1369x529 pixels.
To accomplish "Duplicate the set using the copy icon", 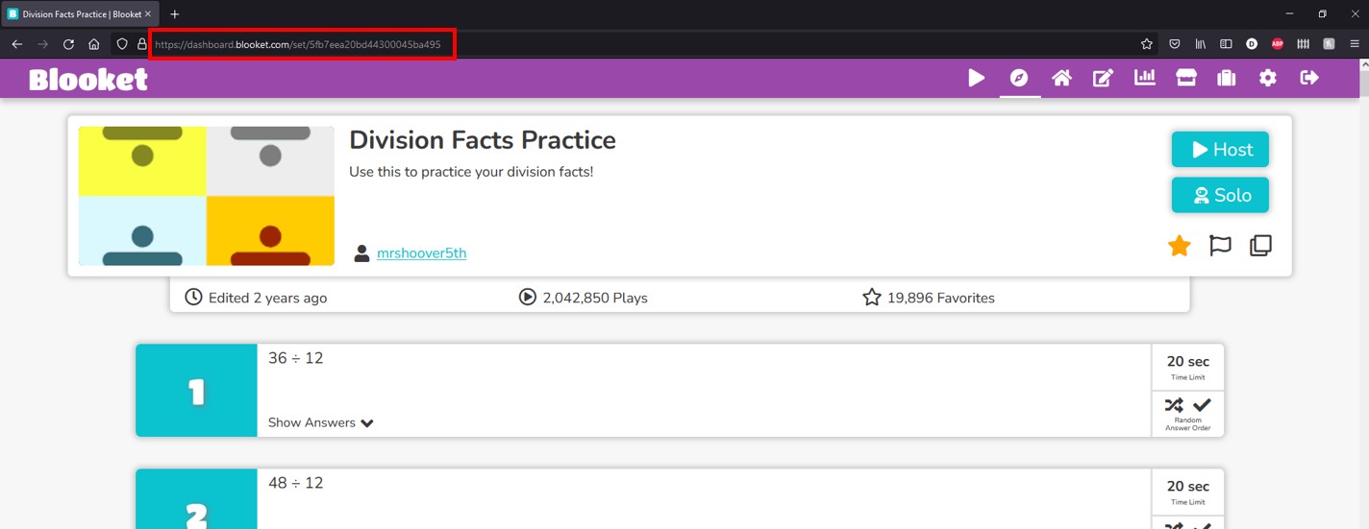I will point(1260,246).
